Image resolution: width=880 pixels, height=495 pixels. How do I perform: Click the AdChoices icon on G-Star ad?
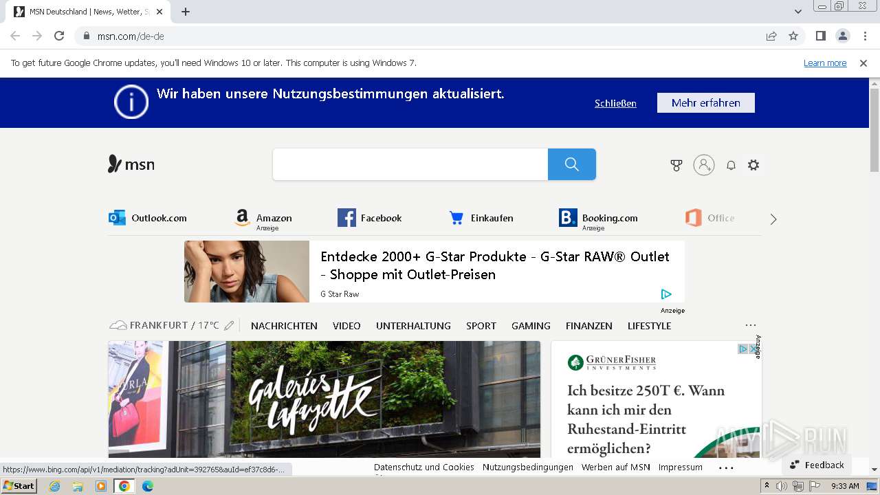click(x=665, y=294)
